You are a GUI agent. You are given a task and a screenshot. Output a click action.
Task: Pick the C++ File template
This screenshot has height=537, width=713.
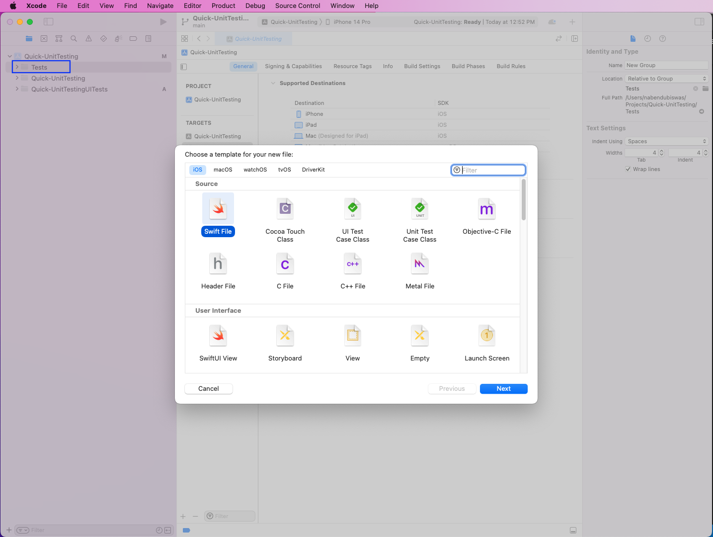click(353, 270)
